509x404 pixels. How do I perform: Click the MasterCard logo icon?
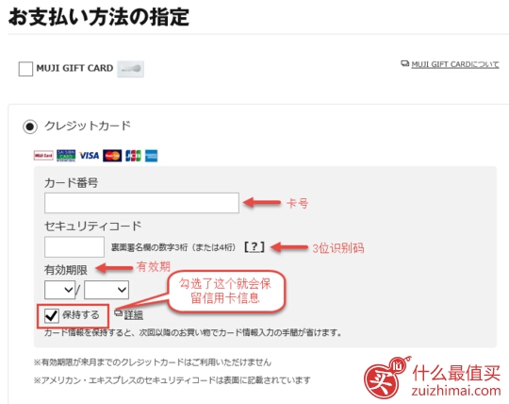click(112, 156)
